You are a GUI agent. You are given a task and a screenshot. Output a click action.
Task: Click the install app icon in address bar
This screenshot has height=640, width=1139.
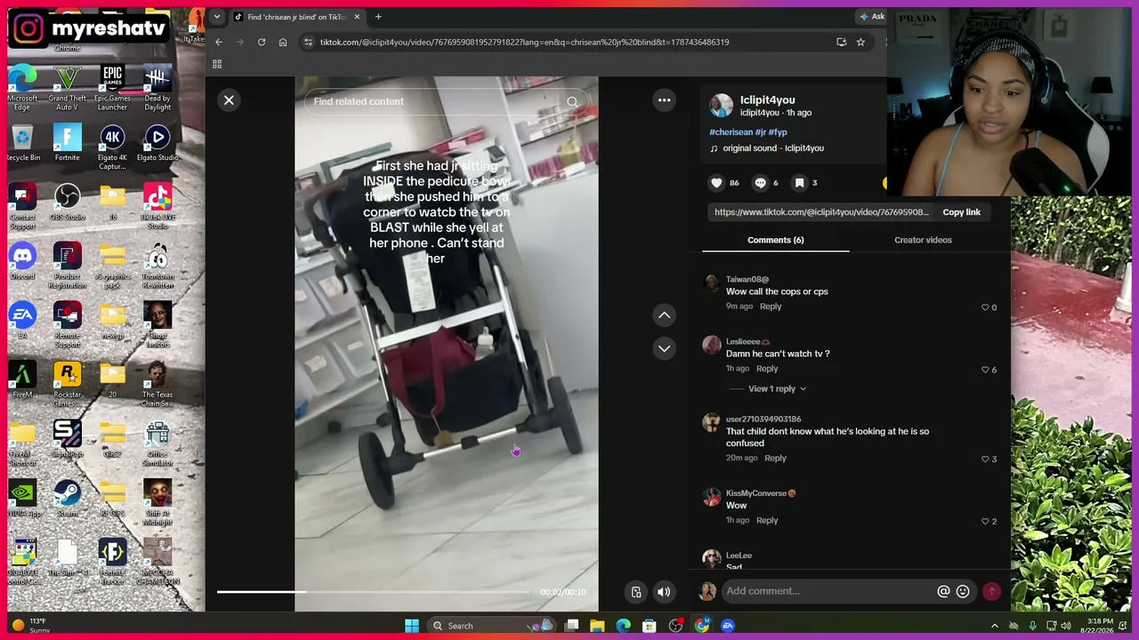841,42
